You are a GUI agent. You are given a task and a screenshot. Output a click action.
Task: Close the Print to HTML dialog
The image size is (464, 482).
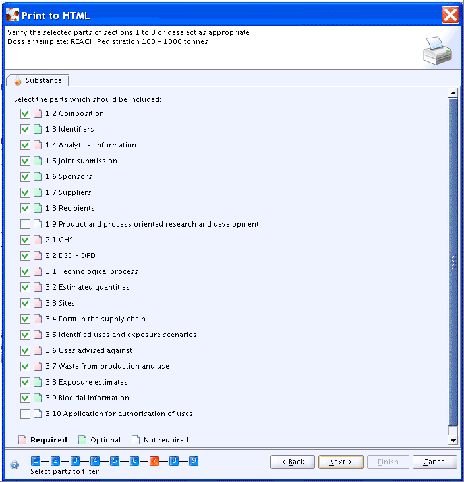450,14
